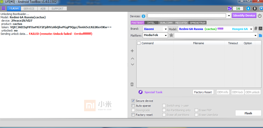Click the bottom progress bar
263x128 pixels.
tap(131, 120)
